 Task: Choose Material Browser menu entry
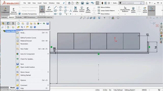(33, 41)
